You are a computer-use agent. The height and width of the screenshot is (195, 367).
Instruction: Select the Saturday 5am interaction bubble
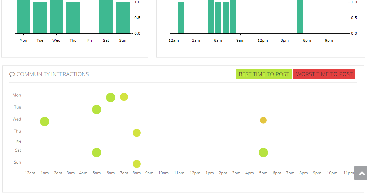click(x=97, y=153)
